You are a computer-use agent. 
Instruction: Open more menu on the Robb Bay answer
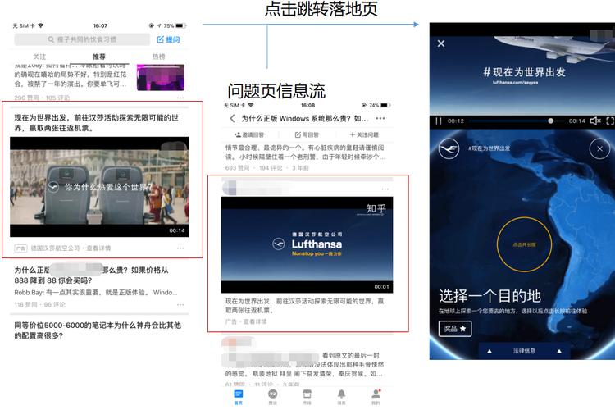point(180,305)
